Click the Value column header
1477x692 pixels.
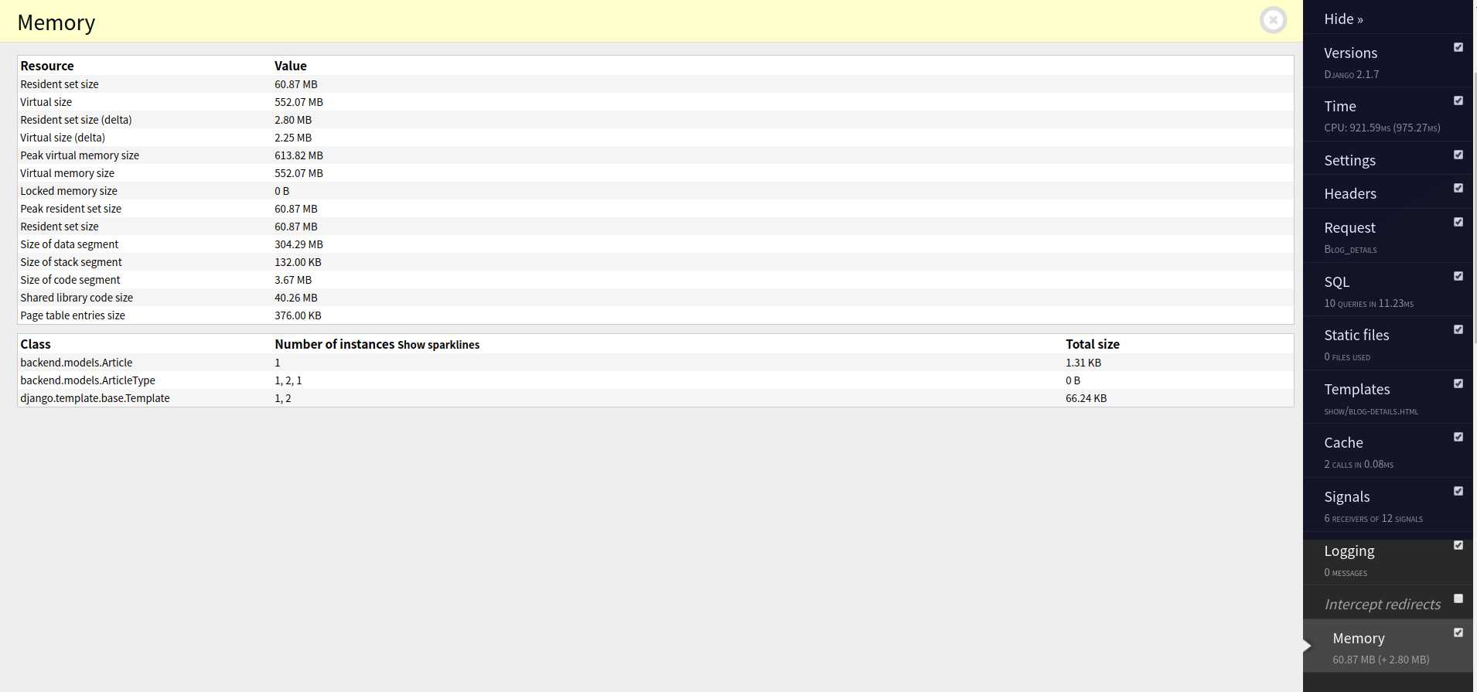291,66
